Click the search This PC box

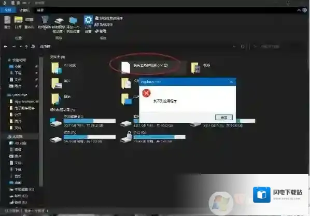279,47
